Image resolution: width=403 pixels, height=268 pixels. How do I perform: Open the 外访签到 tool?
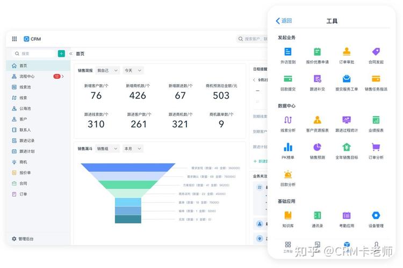pos(288,55)
